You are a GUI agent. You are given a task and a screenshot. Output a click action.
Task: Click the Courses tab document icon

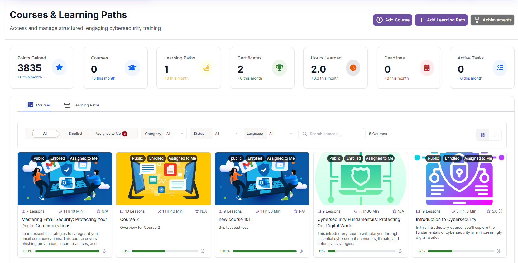coord(30,105)
